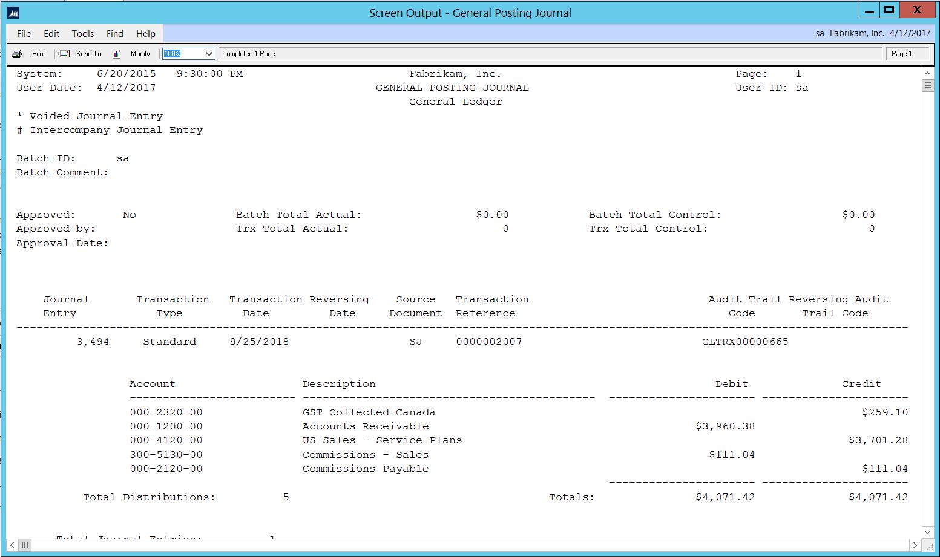Viewport: 940px width, 557px height.
Task: Click the Completed 1 Page status area
Action: [x=248, y=53]
